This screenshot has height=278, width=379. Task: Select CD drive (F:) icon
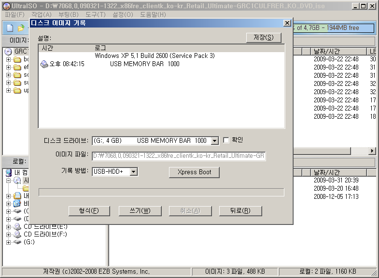[17, 234]
